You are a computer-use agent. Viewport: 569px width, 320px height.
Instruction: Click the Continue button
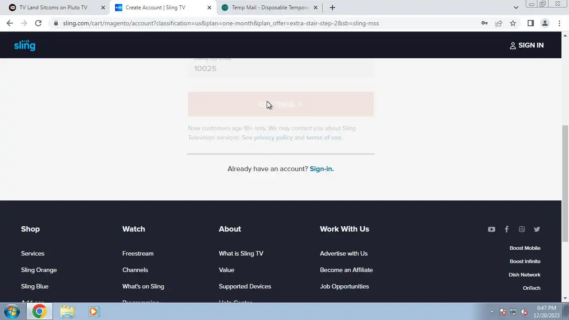pyautogui.click(x=280, y=104)
